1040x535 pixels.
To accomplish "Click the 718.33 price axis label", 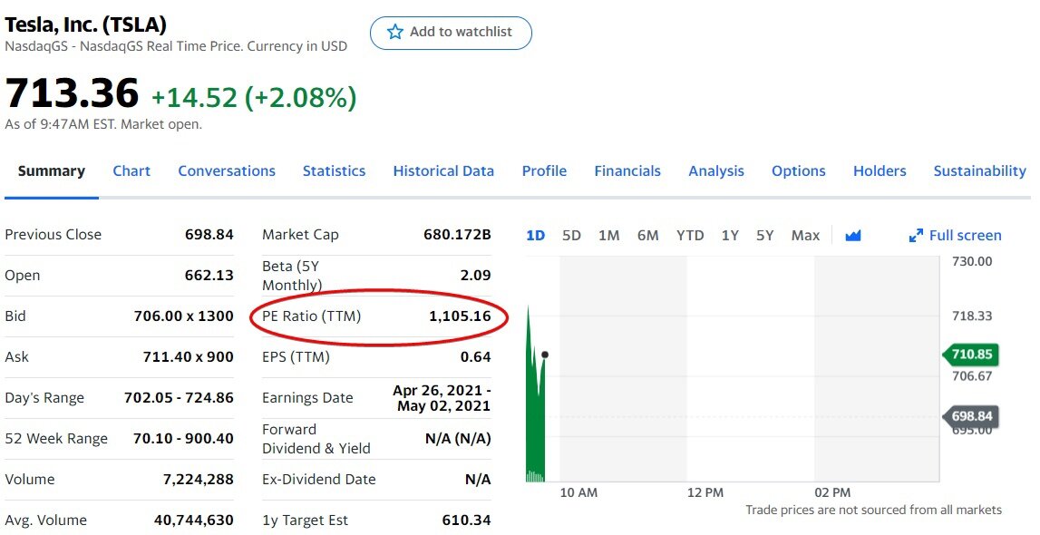I will click(972, 316).
